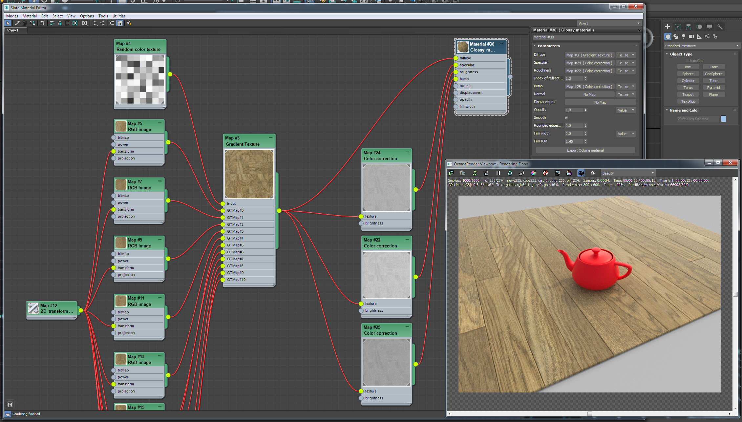
Task: Open the Utilities menu
Action: [x=119, y=16]
